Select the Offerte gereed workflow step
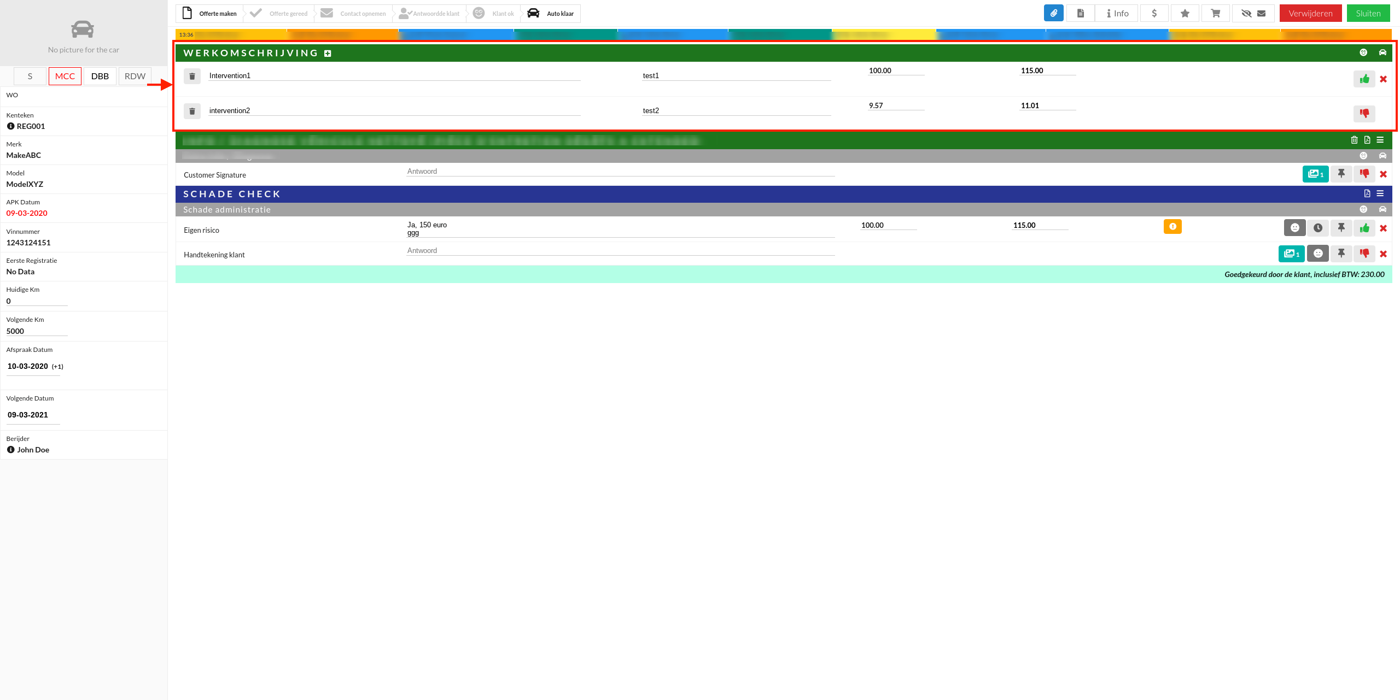This screenshot has width=1400, height=700. click(x=279, y=13)
